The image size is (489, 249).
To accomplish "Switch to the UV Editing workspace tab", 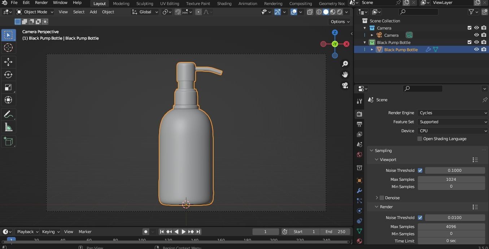I will tap(170, 3).
